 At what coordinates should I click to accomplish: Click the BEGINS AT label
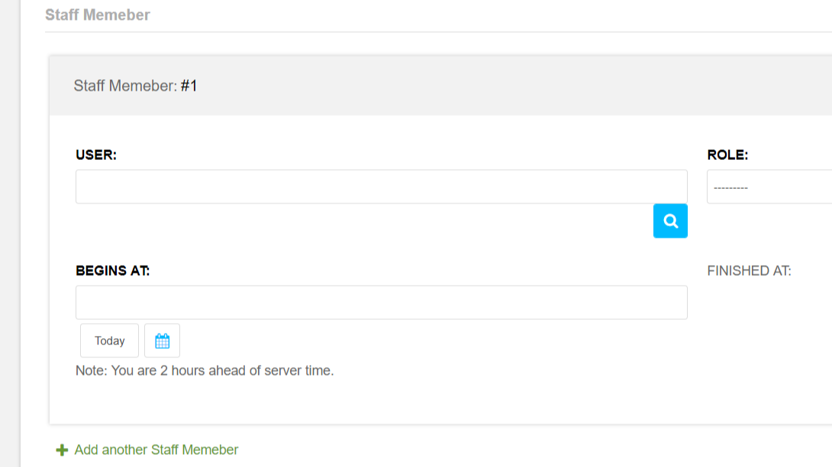tap(112, 270)
